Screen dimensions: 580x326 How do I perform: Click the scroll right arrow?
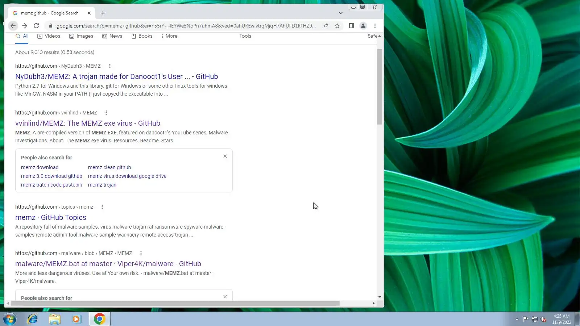point(374,304)
